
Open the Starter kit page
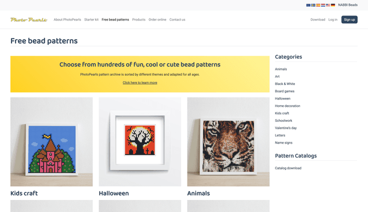pos(91,20)
